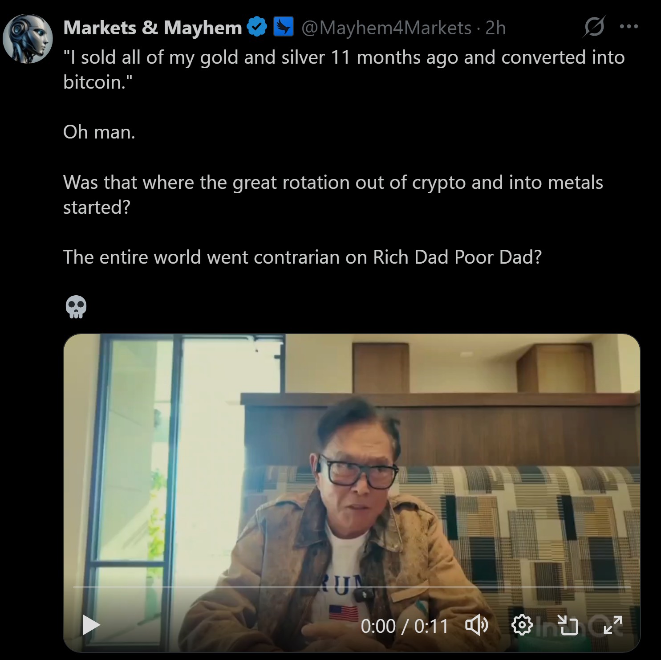
Task: Open the three-dot more options menu
Action: pyautogui.click(x=629, y=27)
